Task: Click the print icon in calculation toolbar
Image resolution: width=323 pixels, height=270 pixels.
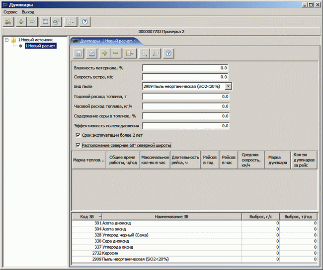Action: pyautogui.click(x=91, y=53)
